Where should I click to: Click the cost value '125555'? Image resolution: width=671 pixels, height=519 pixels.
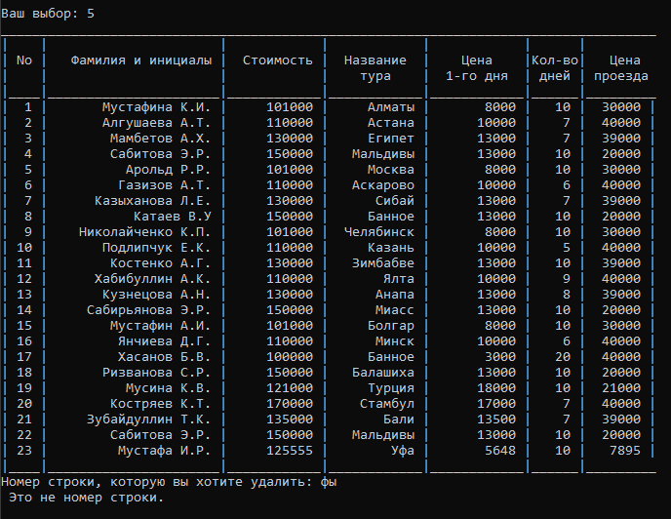point(290,451)
